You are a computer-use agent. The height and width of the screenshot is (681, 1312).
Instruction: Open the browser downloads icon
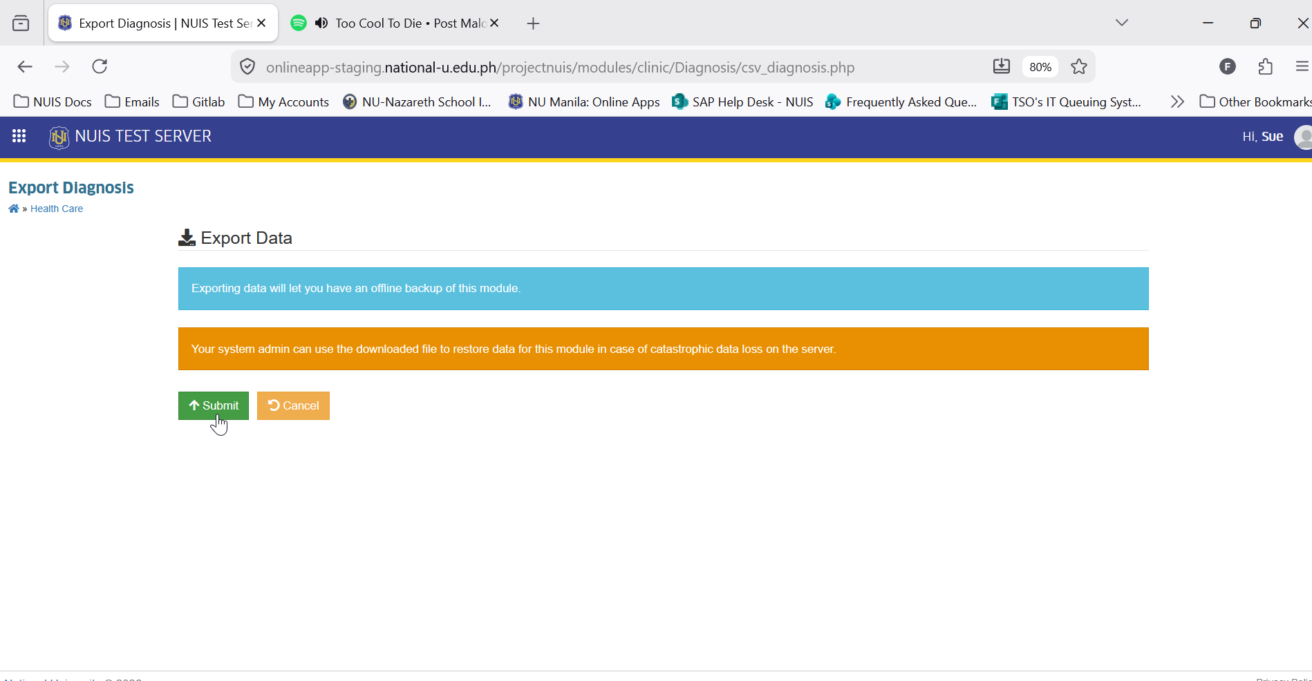(1001, 66)
